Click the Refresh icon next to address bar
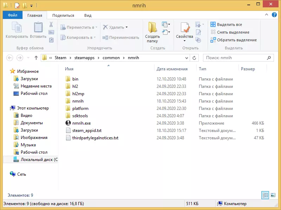The image size is (281, 210). coord(194,58)
